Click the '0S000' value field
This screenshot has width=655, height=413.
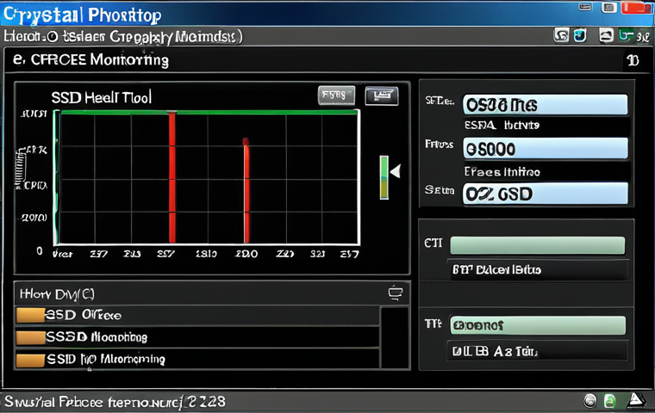coord(546,149)
